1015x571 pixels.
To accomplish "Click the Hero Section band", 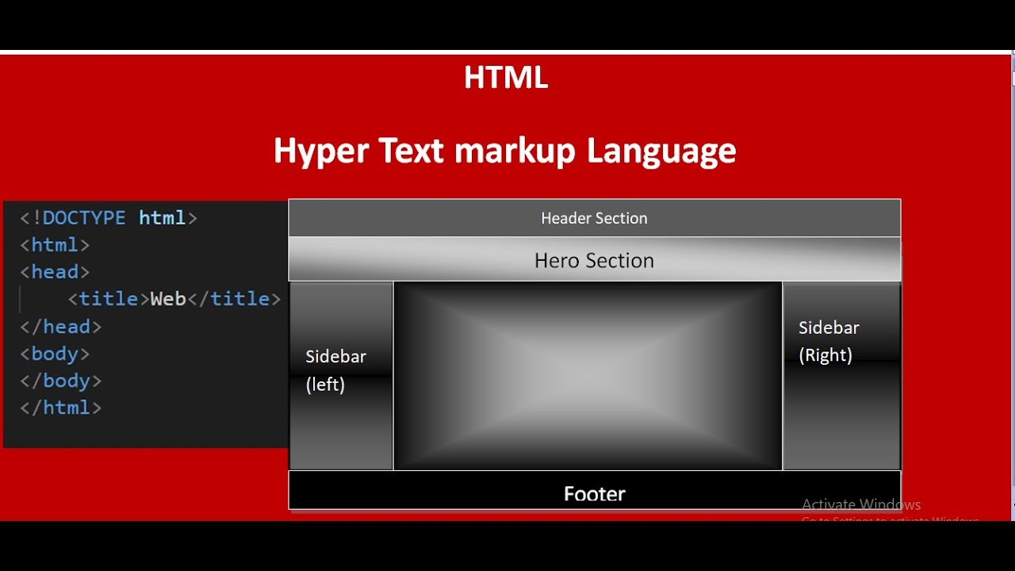I will (x=595, y=260).
